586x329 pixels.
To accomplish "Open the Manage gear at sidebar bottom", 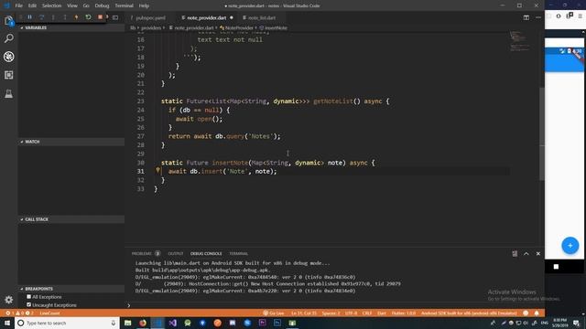I will pyautogui.click(x=8, y=300).
